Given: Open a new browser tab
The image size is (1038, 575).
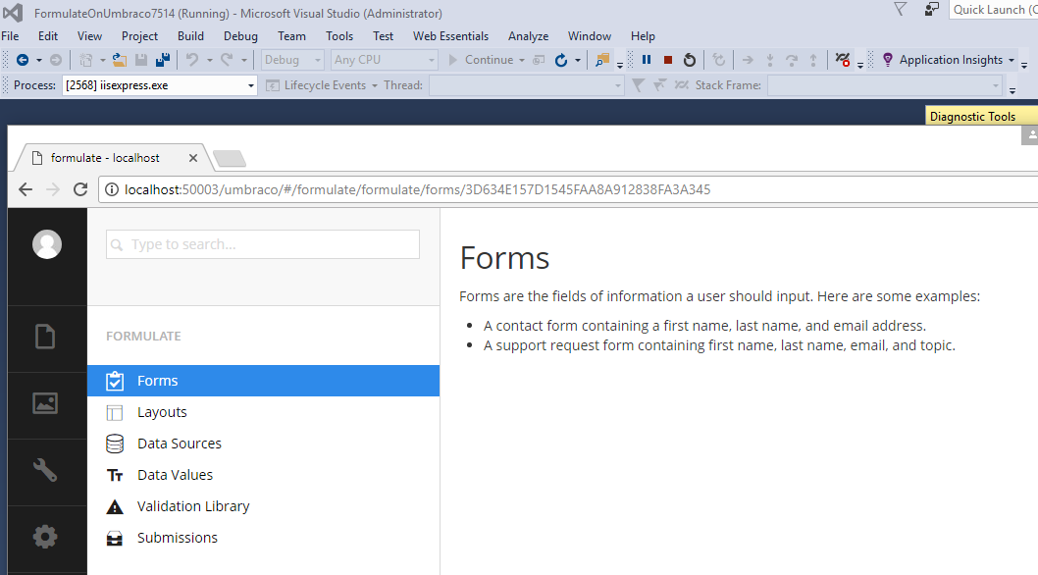Looking at the screenshot, I should (x=230, y=159).
